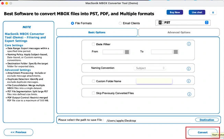The height and width of the screenshot is (139, 224).
Task: Tick the Custom Folder Name checkbox
Action: click(x=93, y=81)
